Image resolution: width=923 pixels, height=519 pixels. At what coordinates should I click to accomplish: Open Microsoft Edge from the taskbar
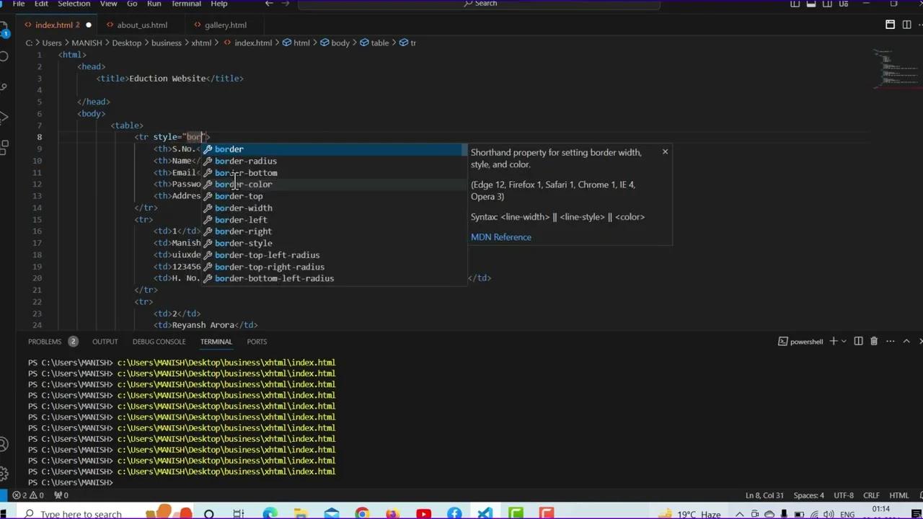[270, 513]
